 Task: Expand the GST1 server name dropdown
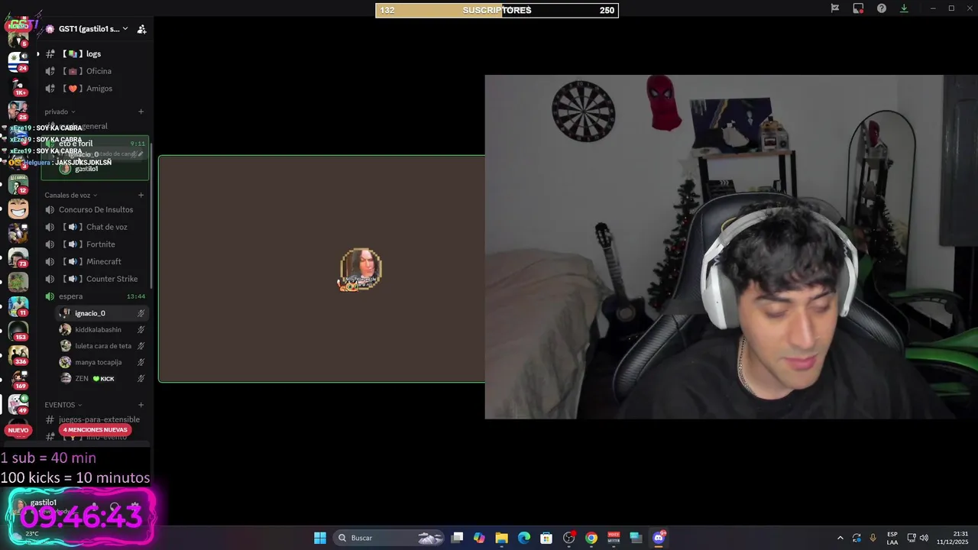[x=125, y=29]
